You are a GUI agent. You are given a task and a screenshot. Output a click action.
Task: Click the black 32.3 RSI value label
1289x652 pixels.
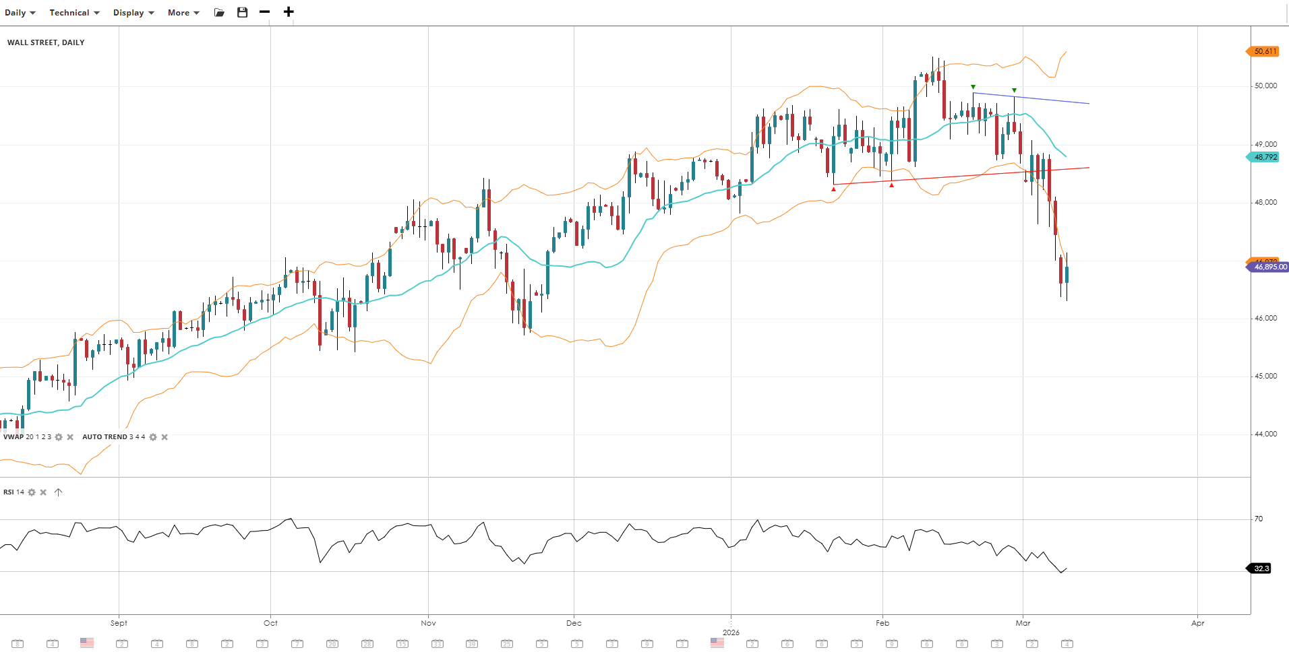(x=1261, y=568)
